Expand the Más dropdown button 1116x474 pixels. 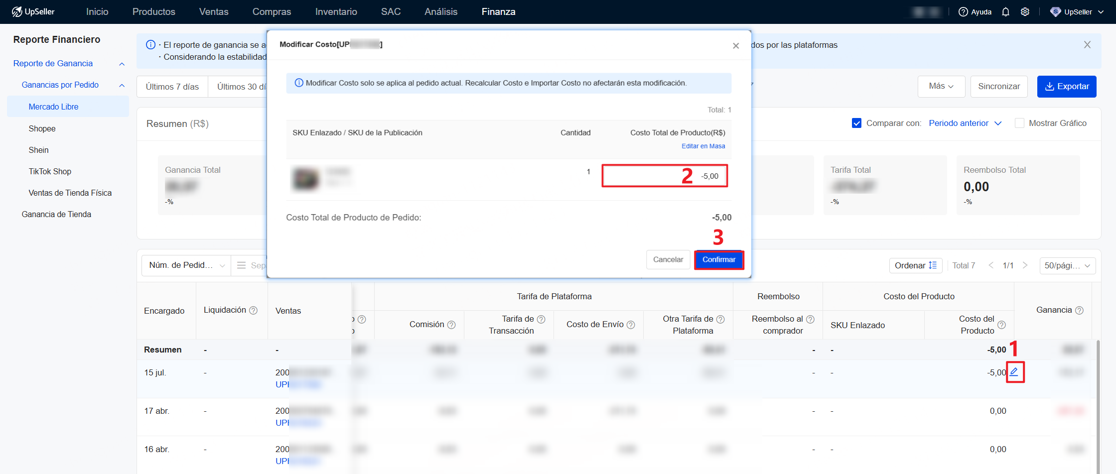click(941, 86)
